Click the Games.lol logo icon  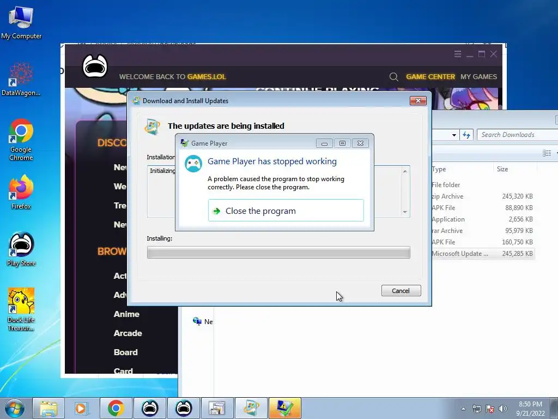click(95, 66)
